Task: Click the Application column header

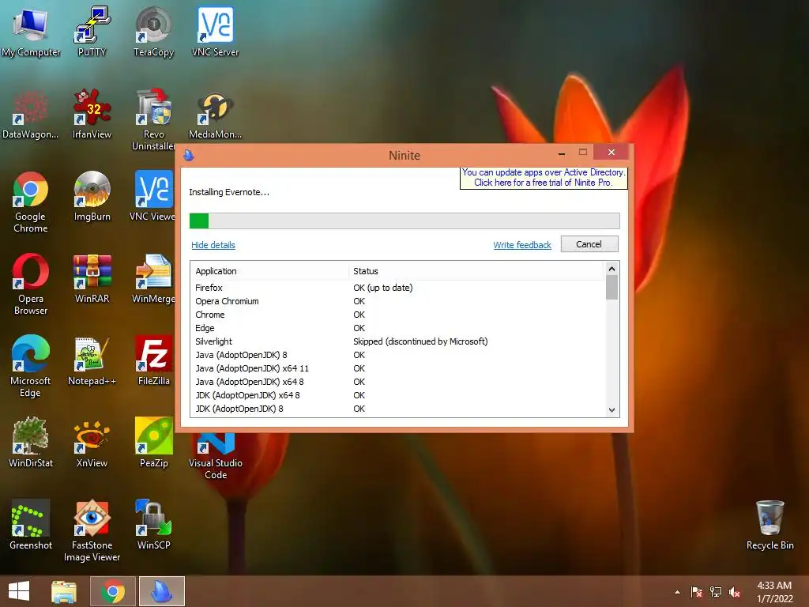Action: pos(270,271)
